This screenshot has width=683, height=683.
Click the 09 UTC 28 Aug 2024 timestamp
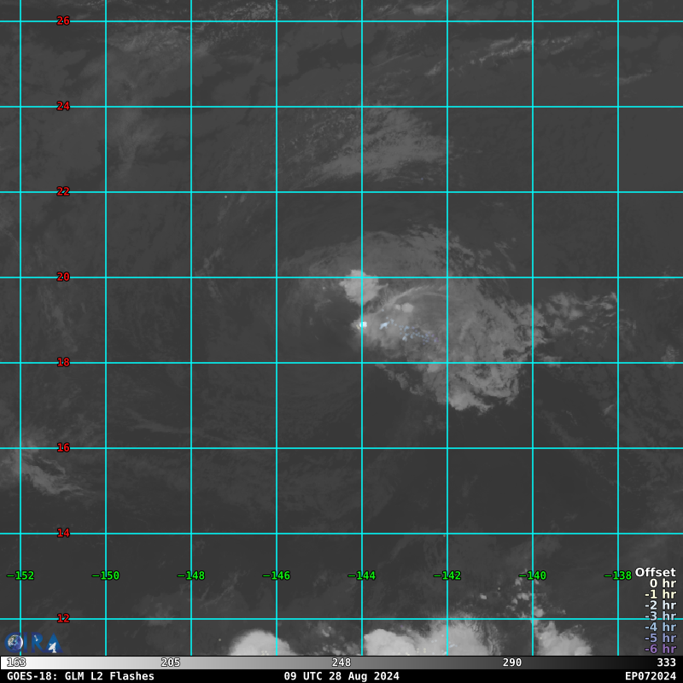point(341,676)
